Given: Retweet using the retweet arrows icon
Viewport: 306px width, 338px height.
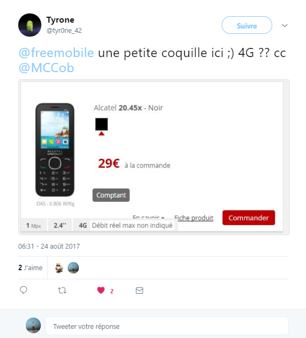Looking at the screenshot, I should click(62, 290).
